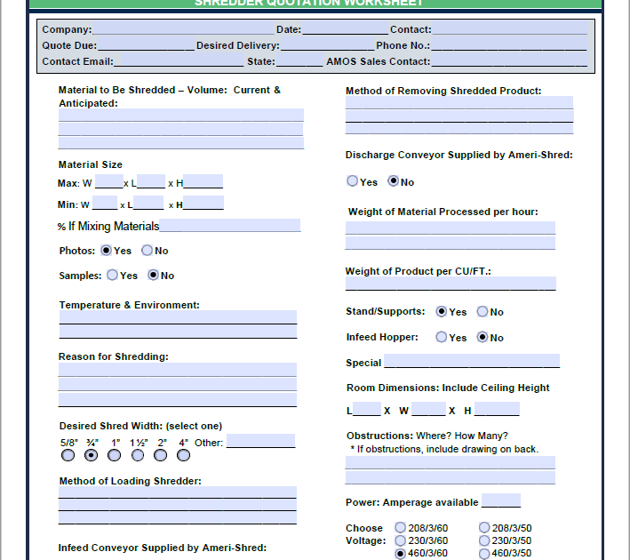This screenshot has width=630, height=560.
Task: Click the Max L material size field
Action: tap(151, 181)
